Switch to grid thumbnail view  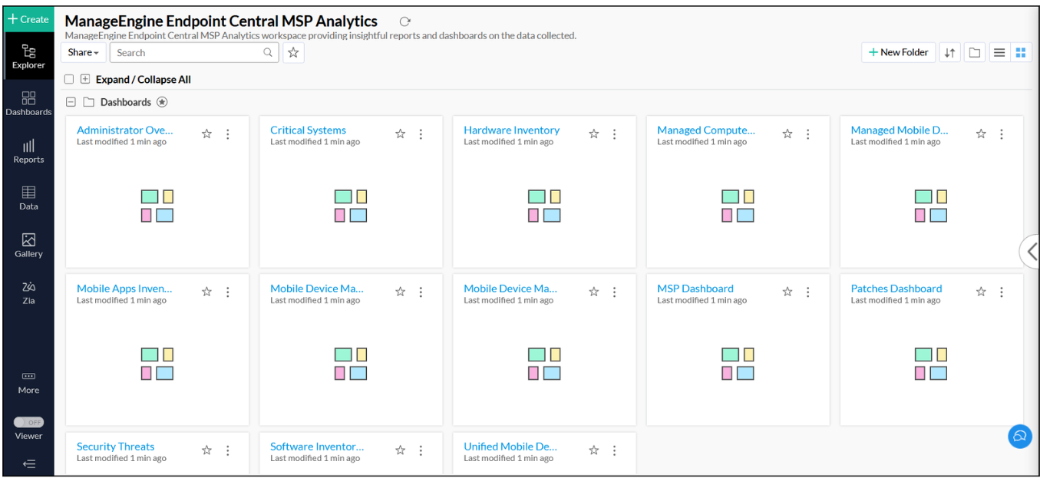coord(1021,52)
